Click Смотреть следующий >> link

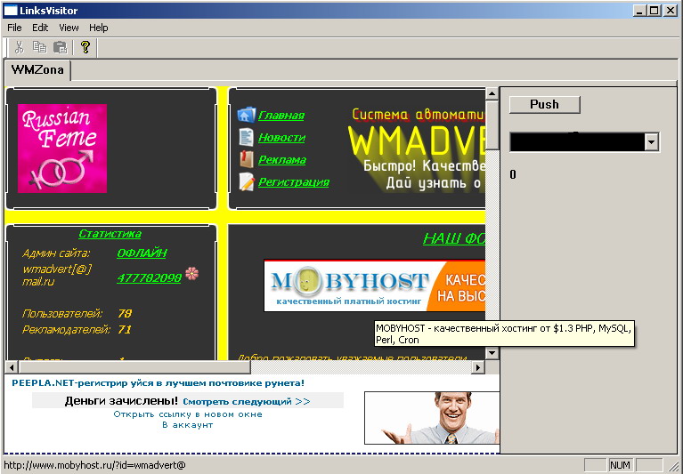click(x=247, y=401)
